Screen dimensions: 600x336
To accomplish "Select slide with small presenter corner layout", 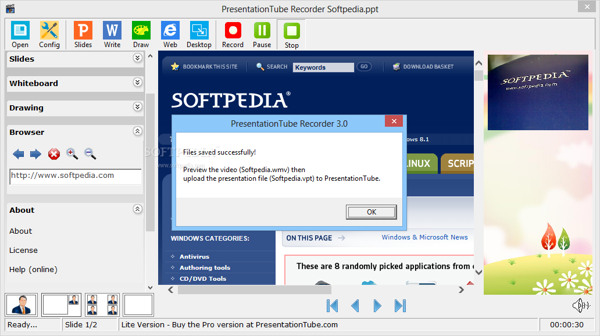I will (x=61, y=305).
